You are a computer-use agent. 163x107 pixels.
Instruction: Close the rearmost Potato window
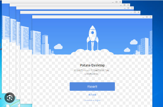tap(120, 2)
